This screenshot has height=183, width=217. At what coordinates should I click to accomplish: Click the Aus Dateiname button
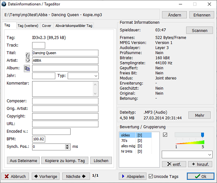tap(23, 160)
